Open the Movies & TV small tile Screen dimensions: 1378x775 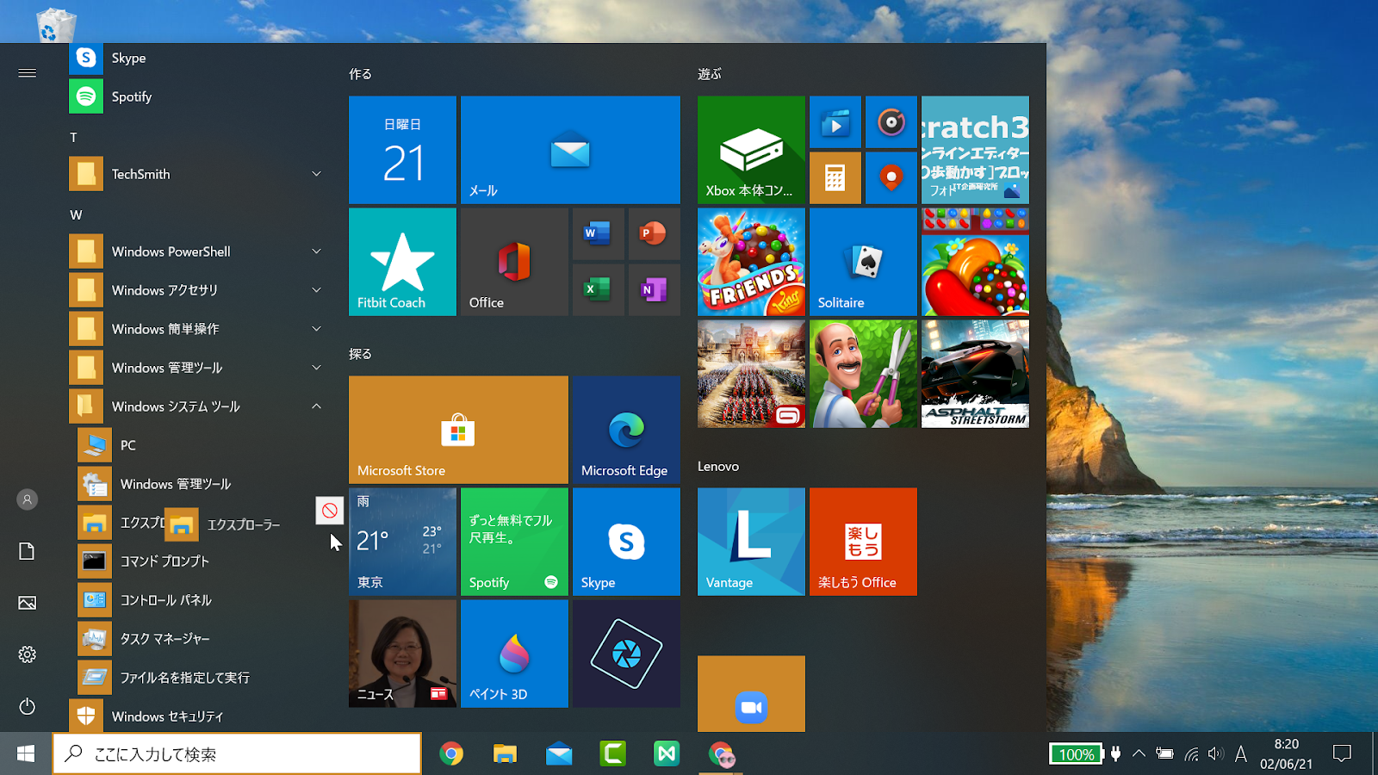[x=835, y=122]
